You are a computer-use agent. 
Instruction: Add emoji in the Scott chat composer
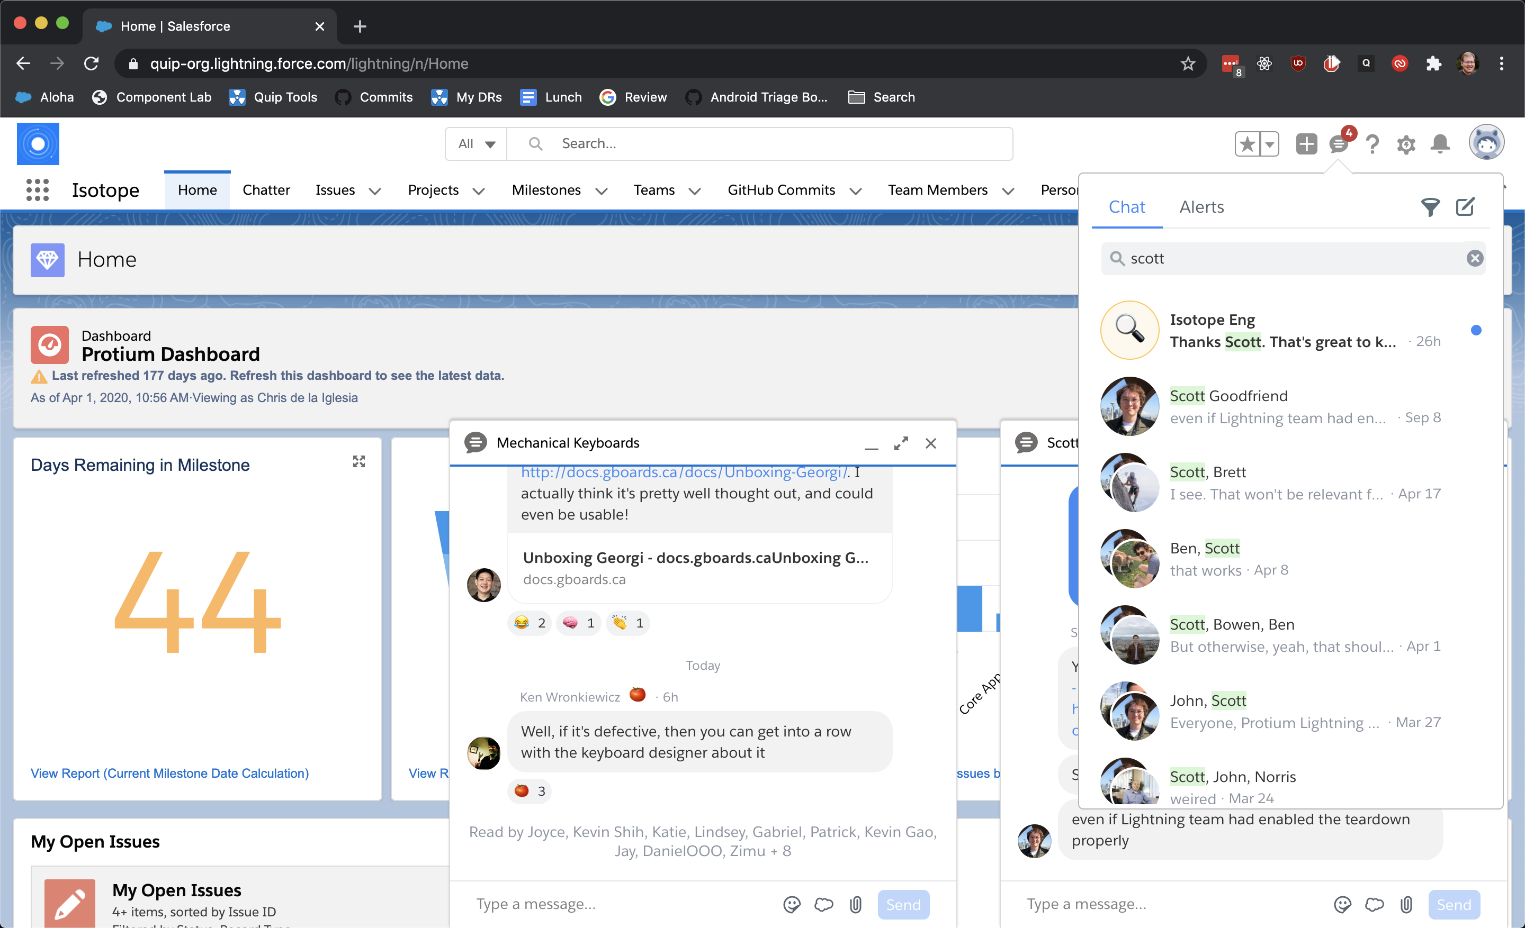[x=1342, y=905]
